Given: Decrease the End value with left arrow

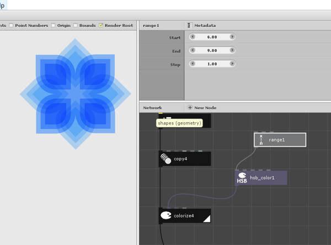Looking at the screenshot, I should [x=193, y=50].
